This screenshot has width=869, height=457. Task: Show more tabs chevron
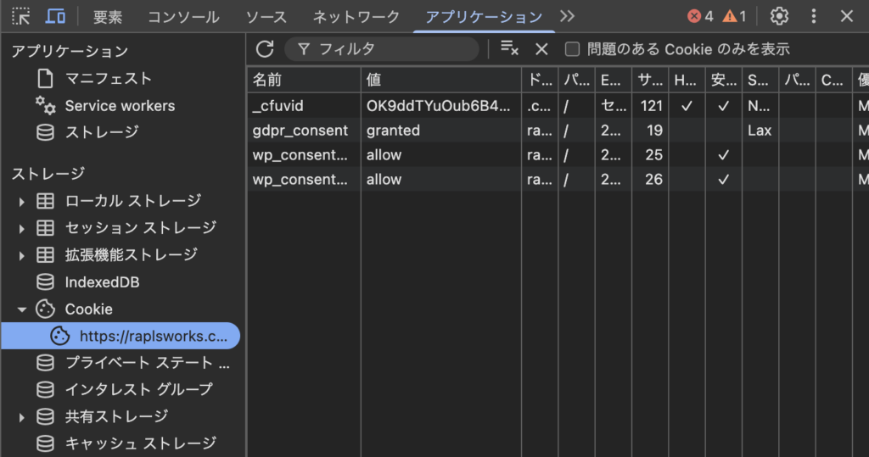coord(567,16)
